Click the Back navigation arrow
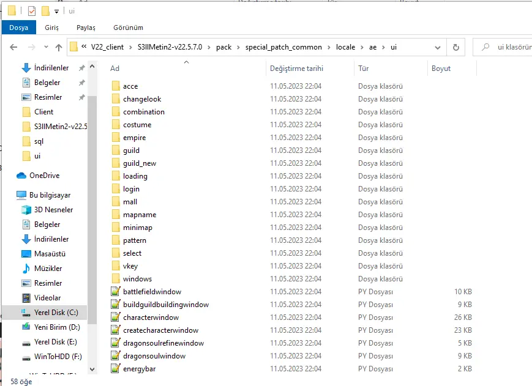The width and height of the screenshot is (532, 386). 13,47
